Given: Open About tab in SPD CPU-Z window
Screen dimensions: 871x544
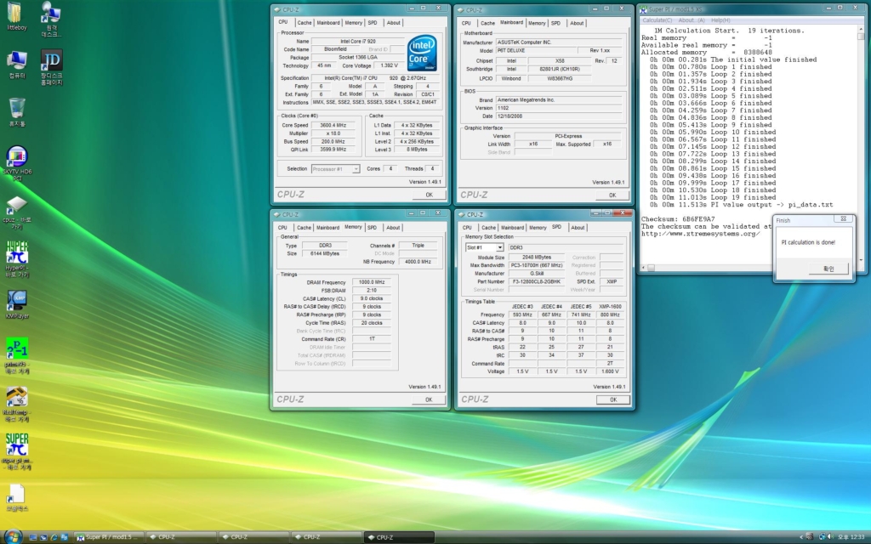Looking at the screenshot, I should coord(578,228).
